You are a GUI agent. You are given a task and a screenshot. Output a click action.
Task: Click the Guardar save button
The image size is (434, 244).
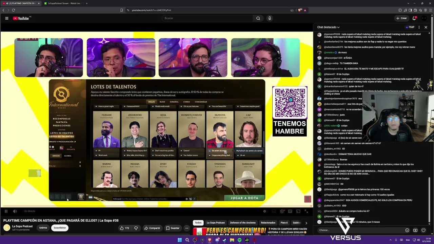[x=173, y=228]
